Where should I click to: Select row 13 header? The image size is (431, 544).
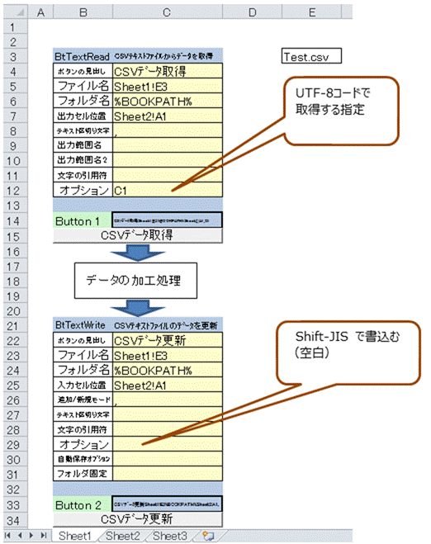[16, 206]
